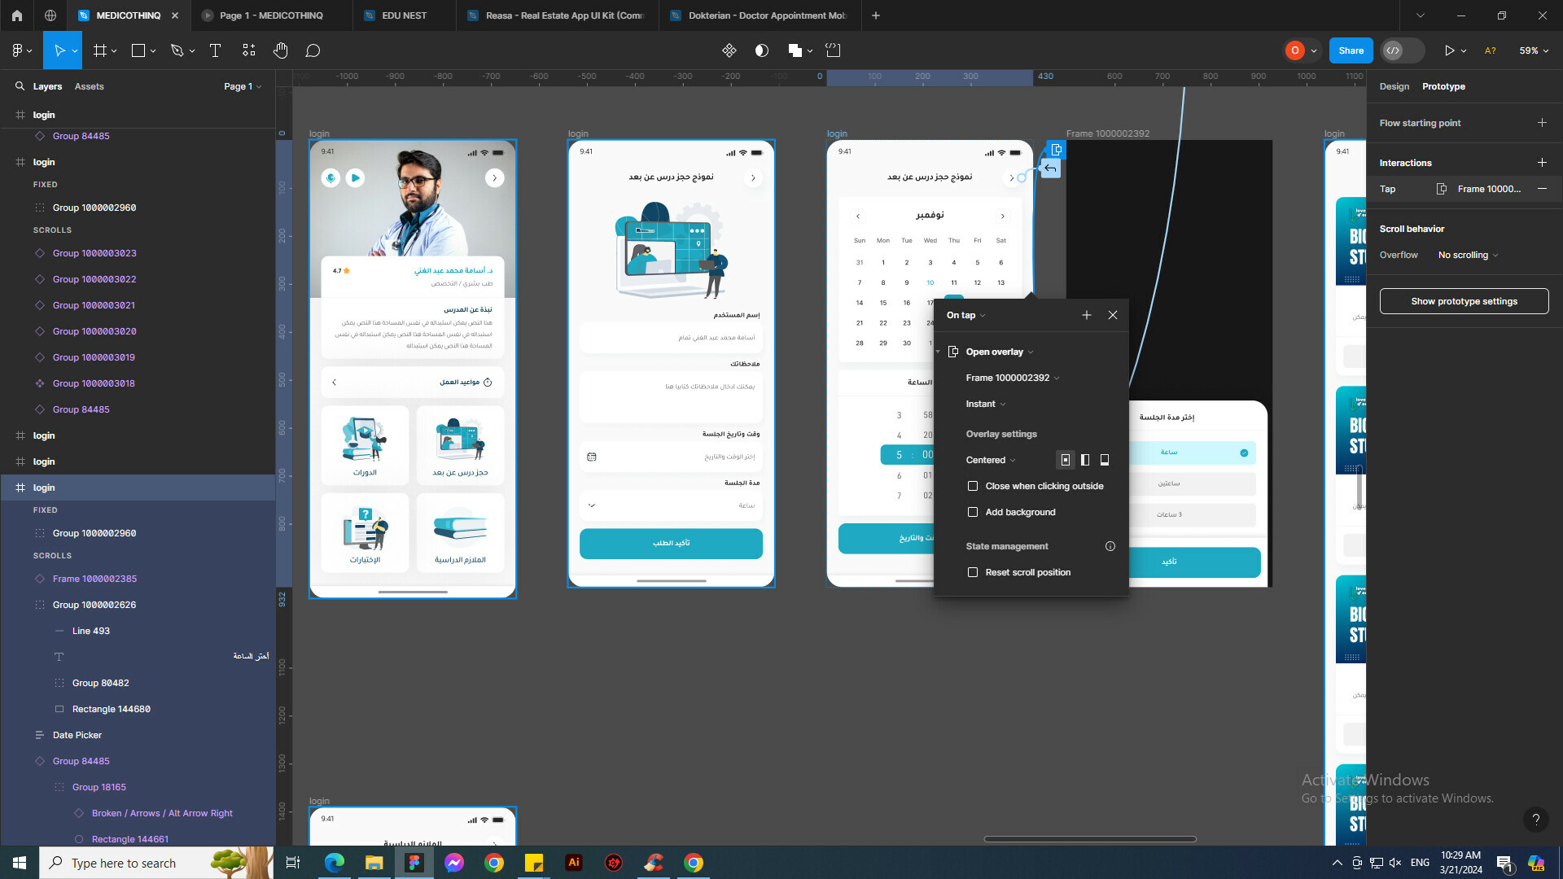Open the On tap trigger dropdown
Screen dimensions: 1563x879
pos(966,315)
